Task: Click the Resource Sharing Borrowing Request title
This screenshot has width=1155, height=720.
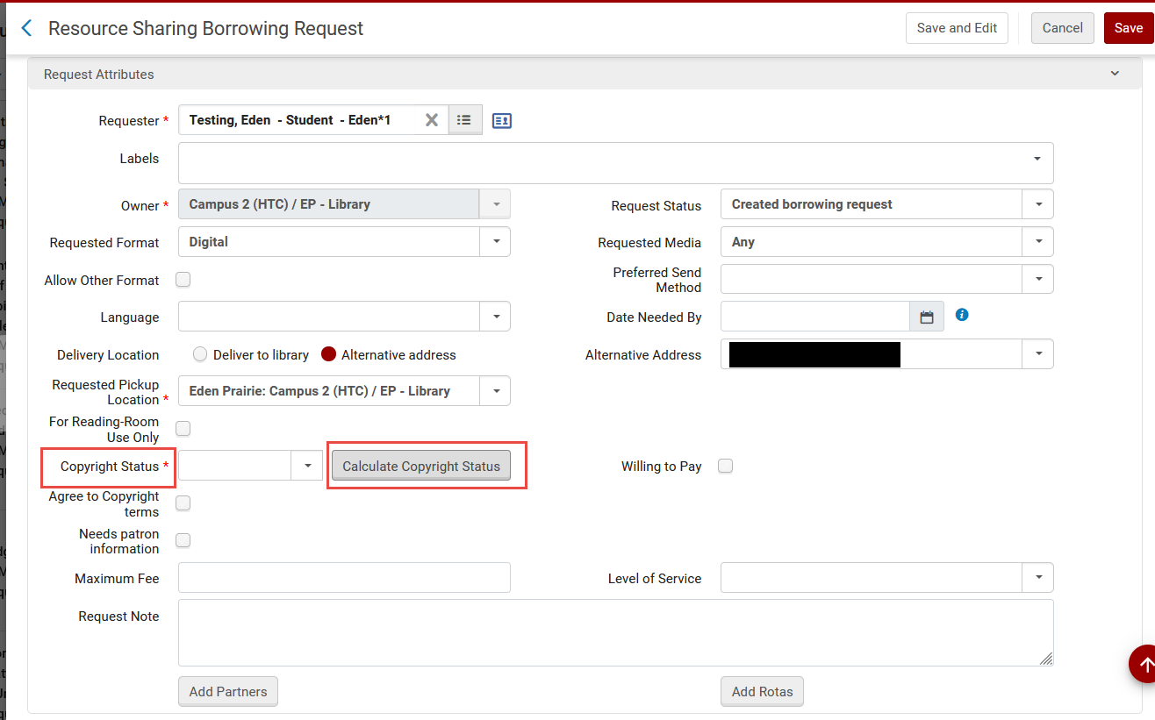Action: pos(205,28)
